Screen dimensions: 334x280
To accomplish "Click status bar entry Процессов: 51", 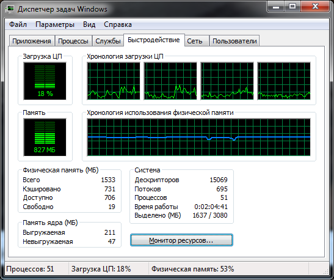I will (x=30, y=269).
